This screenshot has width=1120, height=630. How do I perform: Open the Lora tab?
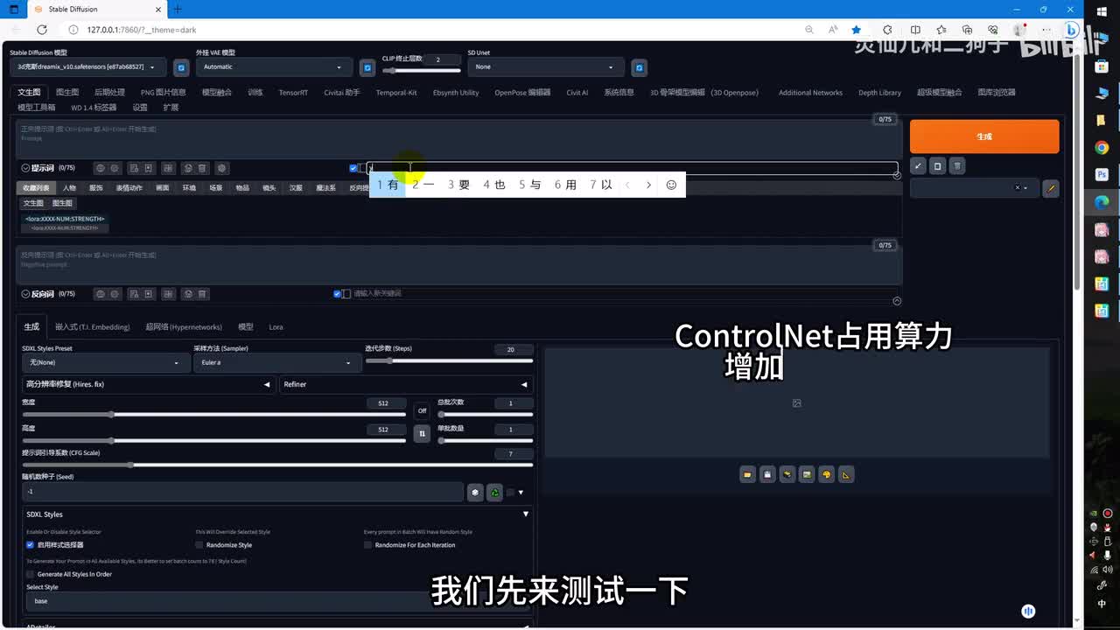click(x=276, y=326)
